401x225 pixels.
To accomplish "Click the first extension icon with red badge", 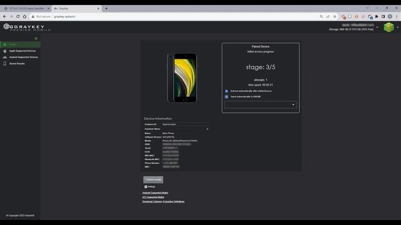I will click(343, 17).
